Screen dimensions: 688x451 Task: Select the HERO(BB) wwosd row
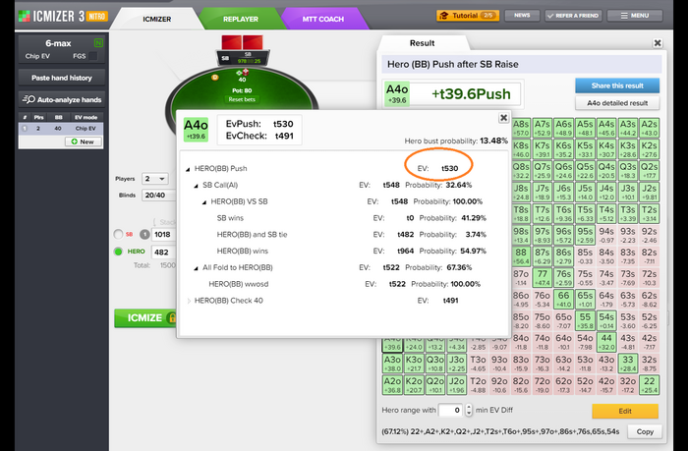pyautogui.click(x=344, y=284)
